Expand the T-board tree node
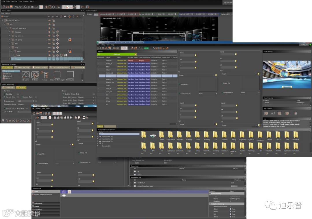The height and width of the screenshot is (219, 312). tap(9, 59)
